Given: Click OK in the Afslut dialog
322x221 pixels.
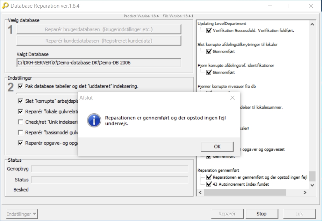Looking at the screenshot, I should pyautogui.click(x=217, y=146).
